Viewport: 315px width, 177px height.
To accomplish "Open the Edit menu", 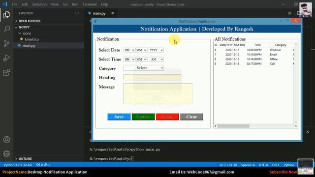I will coord(25,4).
